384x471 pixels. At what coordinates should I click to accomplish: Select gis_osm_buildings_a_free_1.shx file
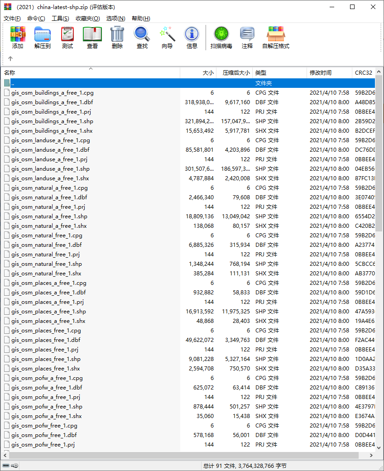[x=188, y=131]
